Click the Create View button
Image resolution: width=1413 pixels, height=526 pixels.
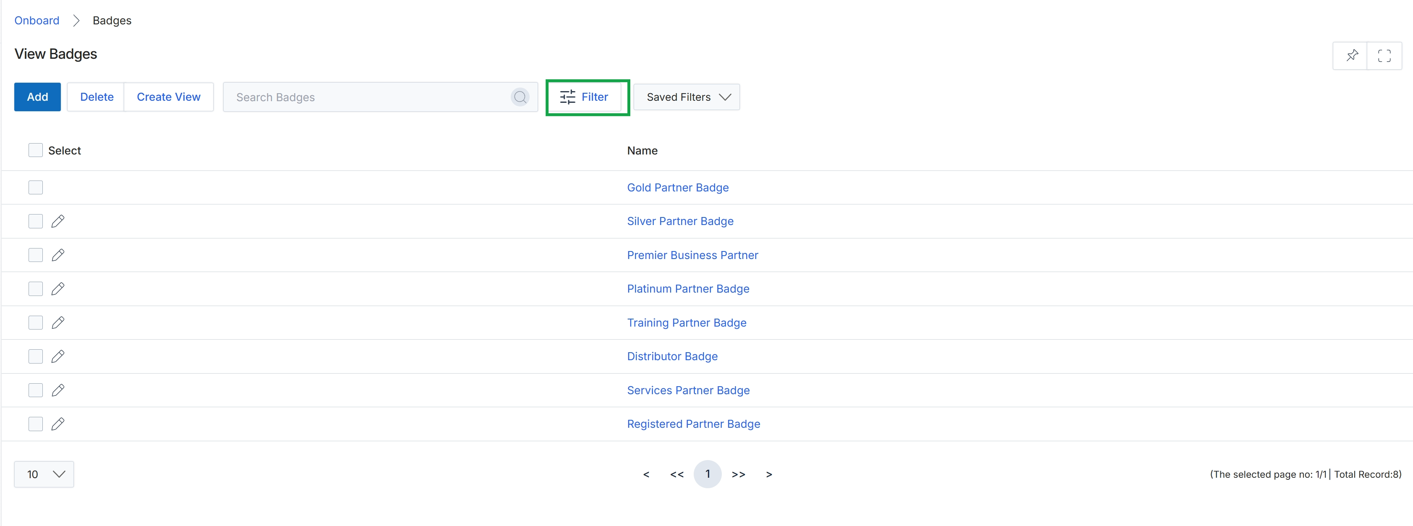point(168,97)
